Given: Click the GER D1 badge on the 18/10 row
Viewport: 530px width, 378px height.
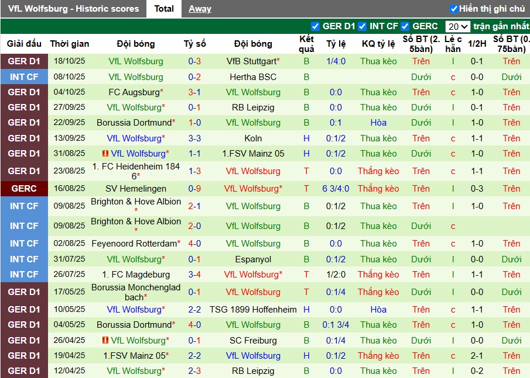Looking at the screenshot, I should click(23, 61).
